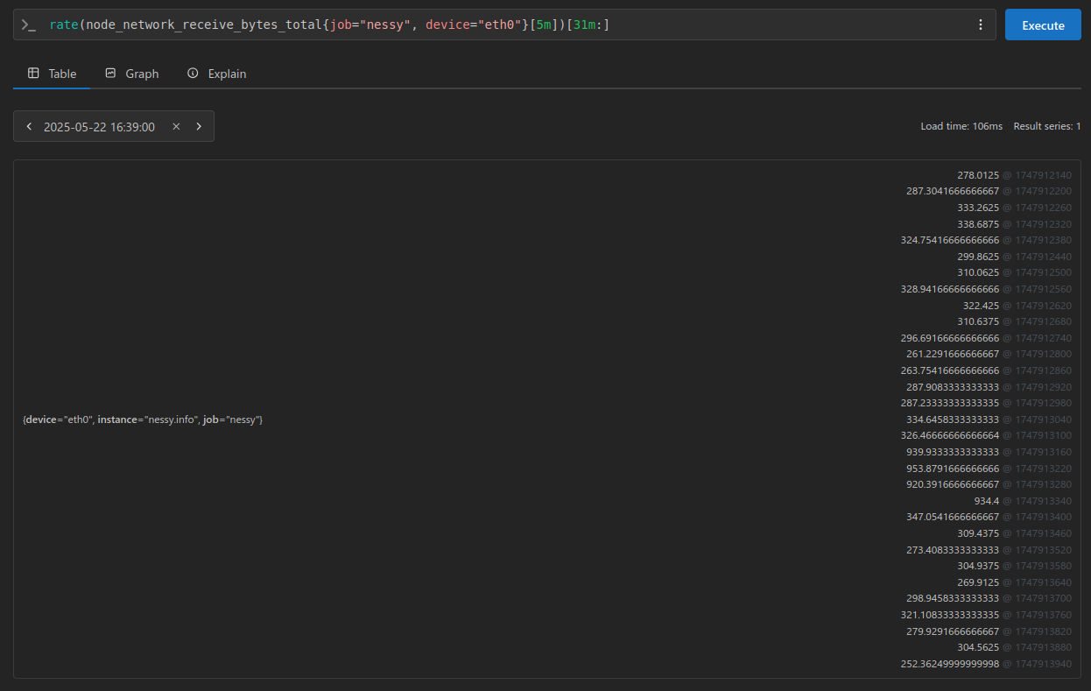Select value 309.4375
1091x691 pixels.
tap(978, 533)
